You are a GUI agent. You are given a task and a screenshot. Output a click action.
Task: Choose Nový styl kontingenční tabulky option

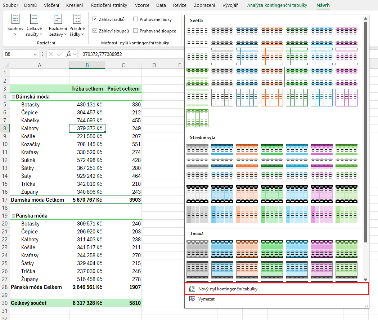tap(229, 289)
